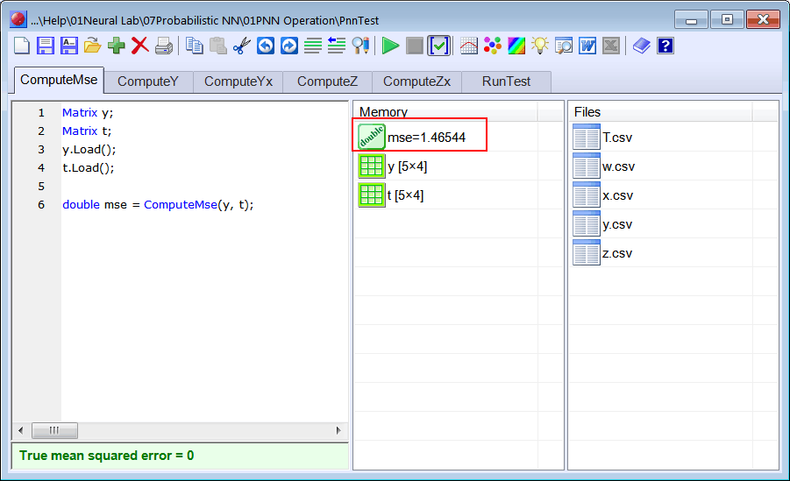Minimize the PnnTest window

[691, 19]
